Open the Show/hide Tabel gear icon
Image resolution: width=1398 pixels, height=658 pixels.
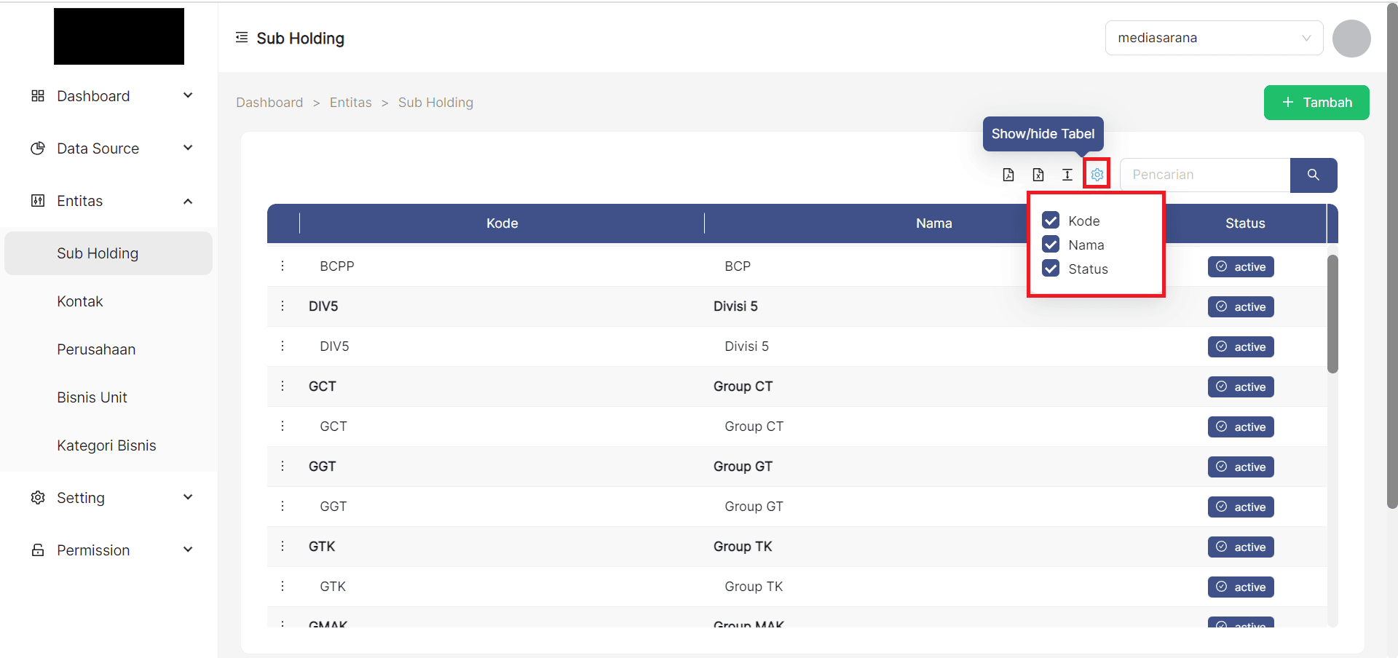point(1097,175)
